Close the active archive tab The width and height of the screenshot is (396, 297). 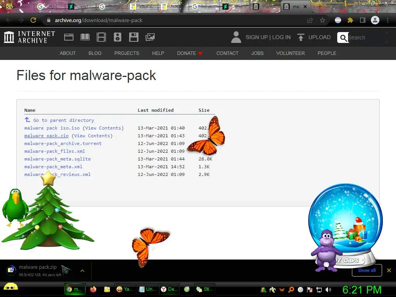[305, 7]
